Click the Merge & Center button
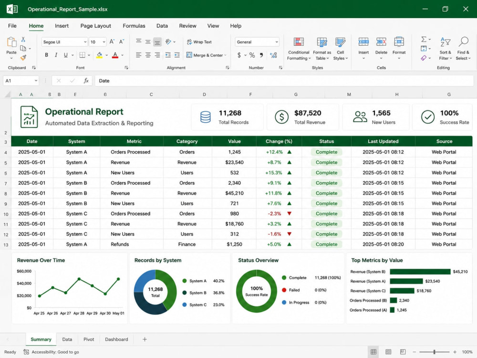477x358 pixels. (x=206, y=55)
